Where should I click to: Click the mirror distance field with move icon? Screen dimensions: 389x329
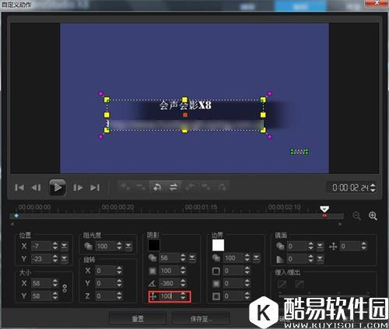[350, 246]
